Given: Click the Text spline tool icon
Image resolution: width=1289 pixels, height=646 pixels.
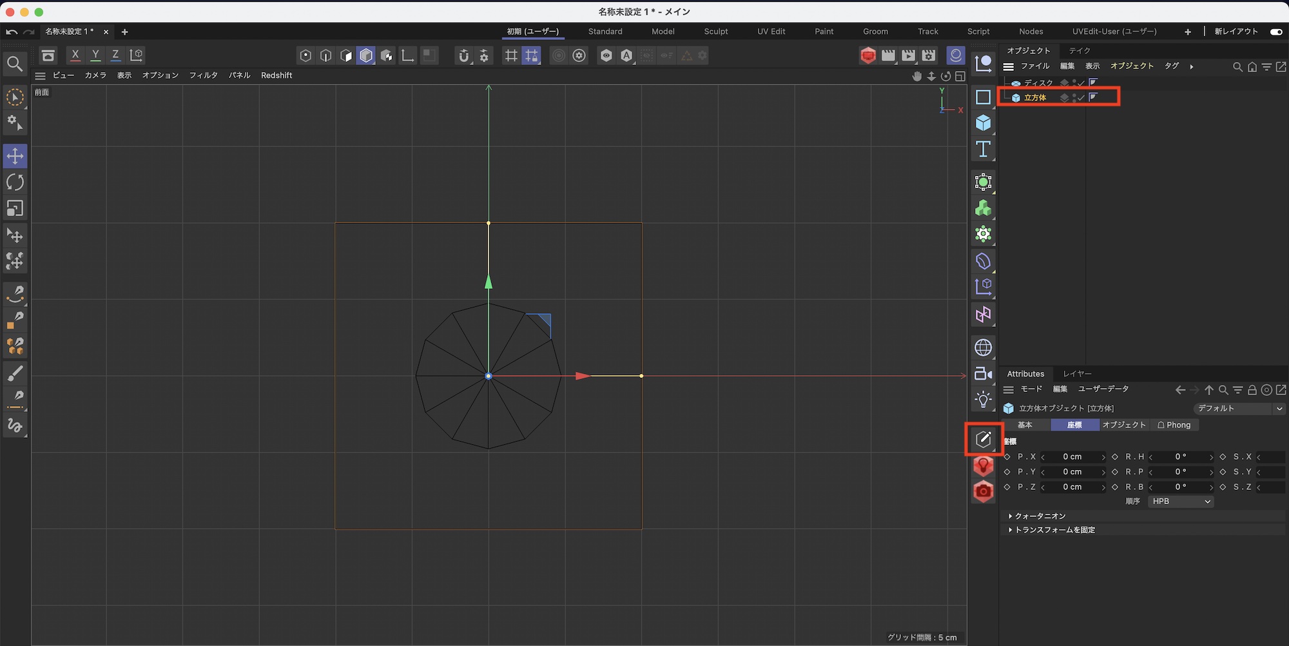Looking at the screenshot, I should 983,150.
